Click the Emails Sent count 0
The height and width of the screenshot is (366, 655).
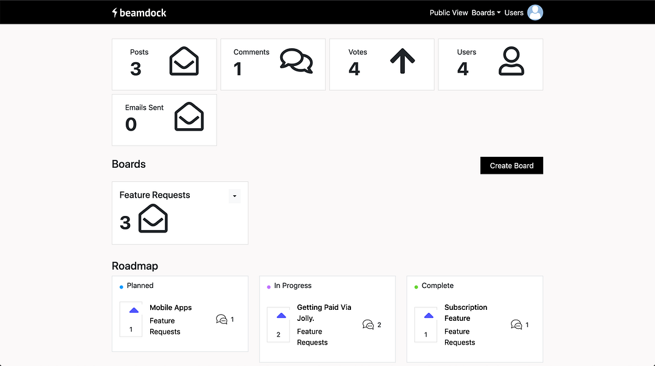click(x=131, y=124)
